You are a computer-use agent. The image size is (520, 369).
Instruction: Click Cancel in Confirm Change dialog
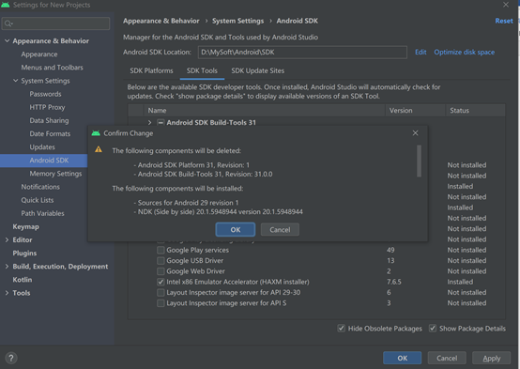pos(280,230)
